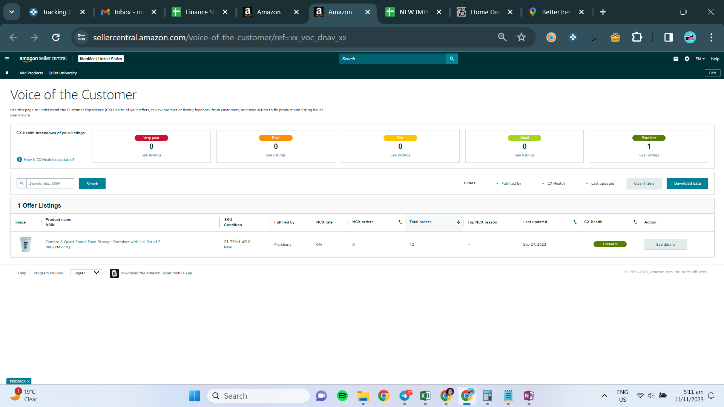Sort by the CX Health column arrows
The height and width of the screenshot is (407, 724).
tap(635, 222)
